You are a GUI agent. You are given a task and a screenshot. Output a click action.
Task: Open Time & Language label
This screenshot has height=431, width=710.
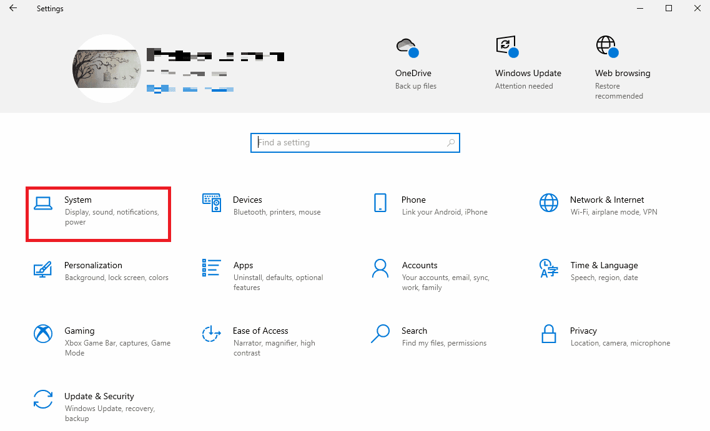click(x=604, y=266)
